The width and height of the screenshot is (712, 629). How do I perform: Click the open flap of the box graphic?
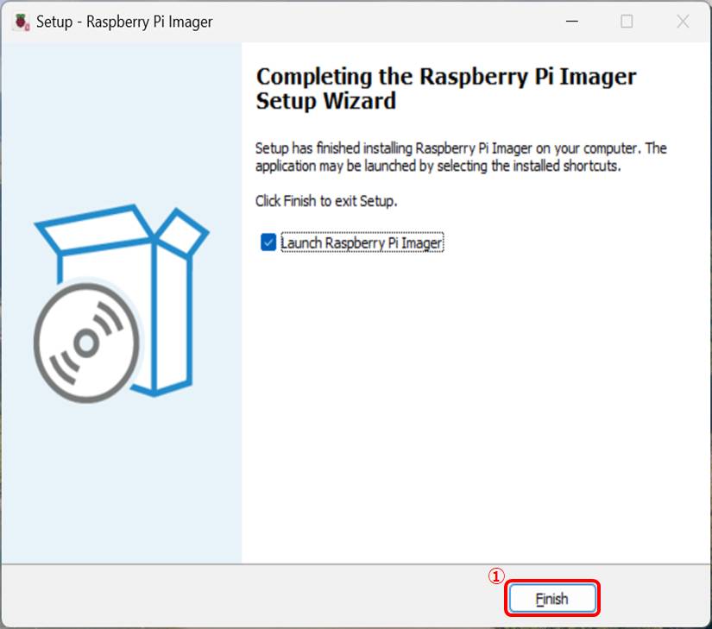click(x=183, y=231)
